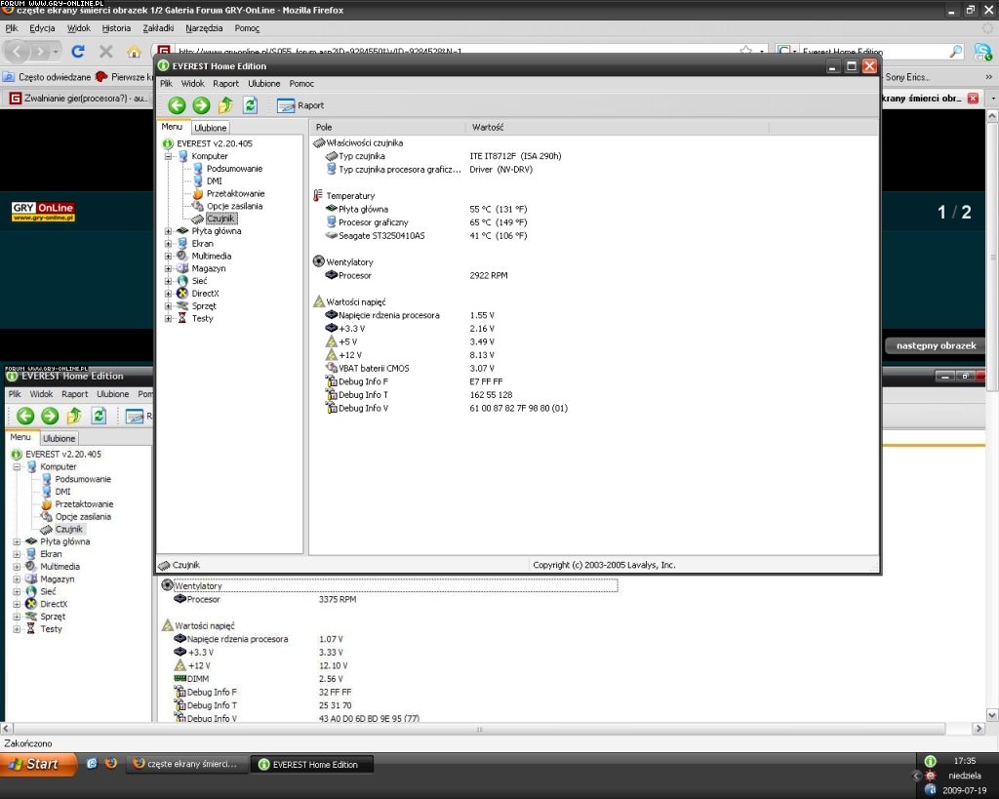Select Przetaktowanie in the front EVEREST tree
The height and width of the screenshot is (799, 999).
pyautogui.click(x=235, y=193)
